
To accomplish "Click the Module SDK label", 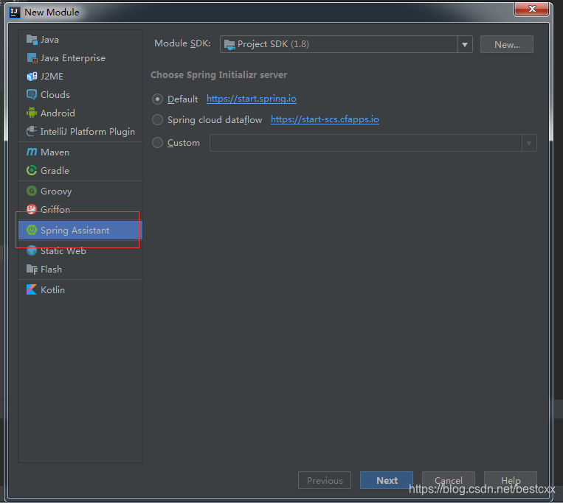I will [182, 43].
